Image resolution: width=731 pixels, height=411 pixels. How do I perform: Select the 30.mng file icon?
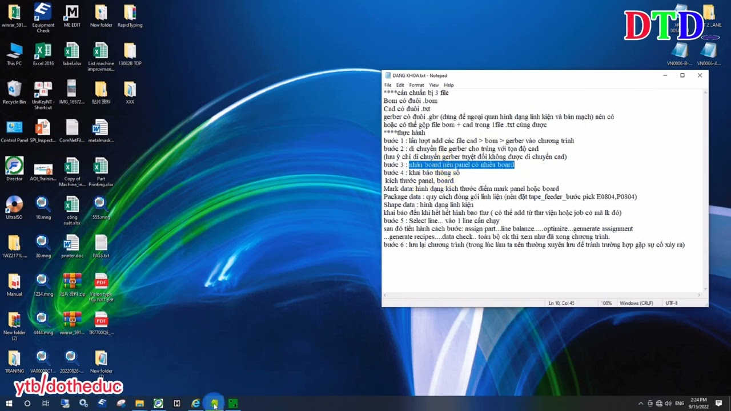pos(43,247)
